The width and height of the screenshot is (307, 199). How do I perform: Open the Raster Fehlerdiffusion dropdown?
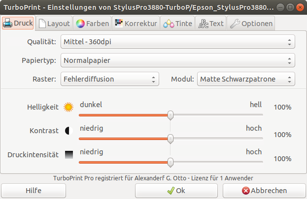point(109,79)
